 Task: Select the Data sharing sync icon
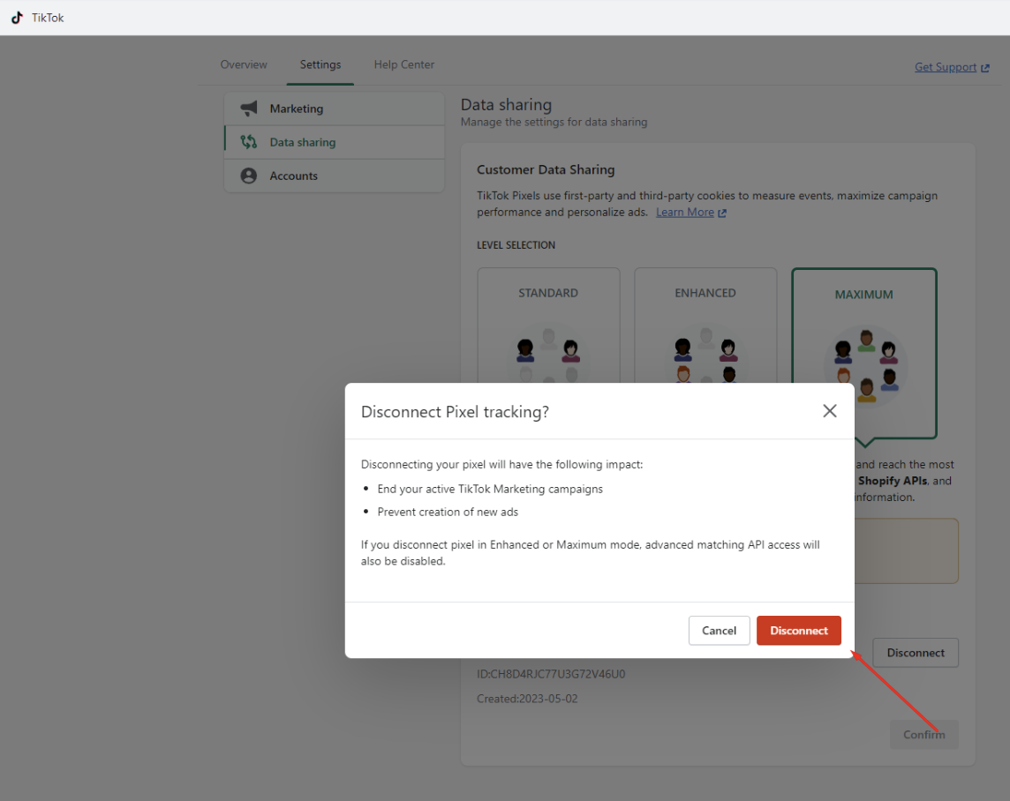coord(249,141)
